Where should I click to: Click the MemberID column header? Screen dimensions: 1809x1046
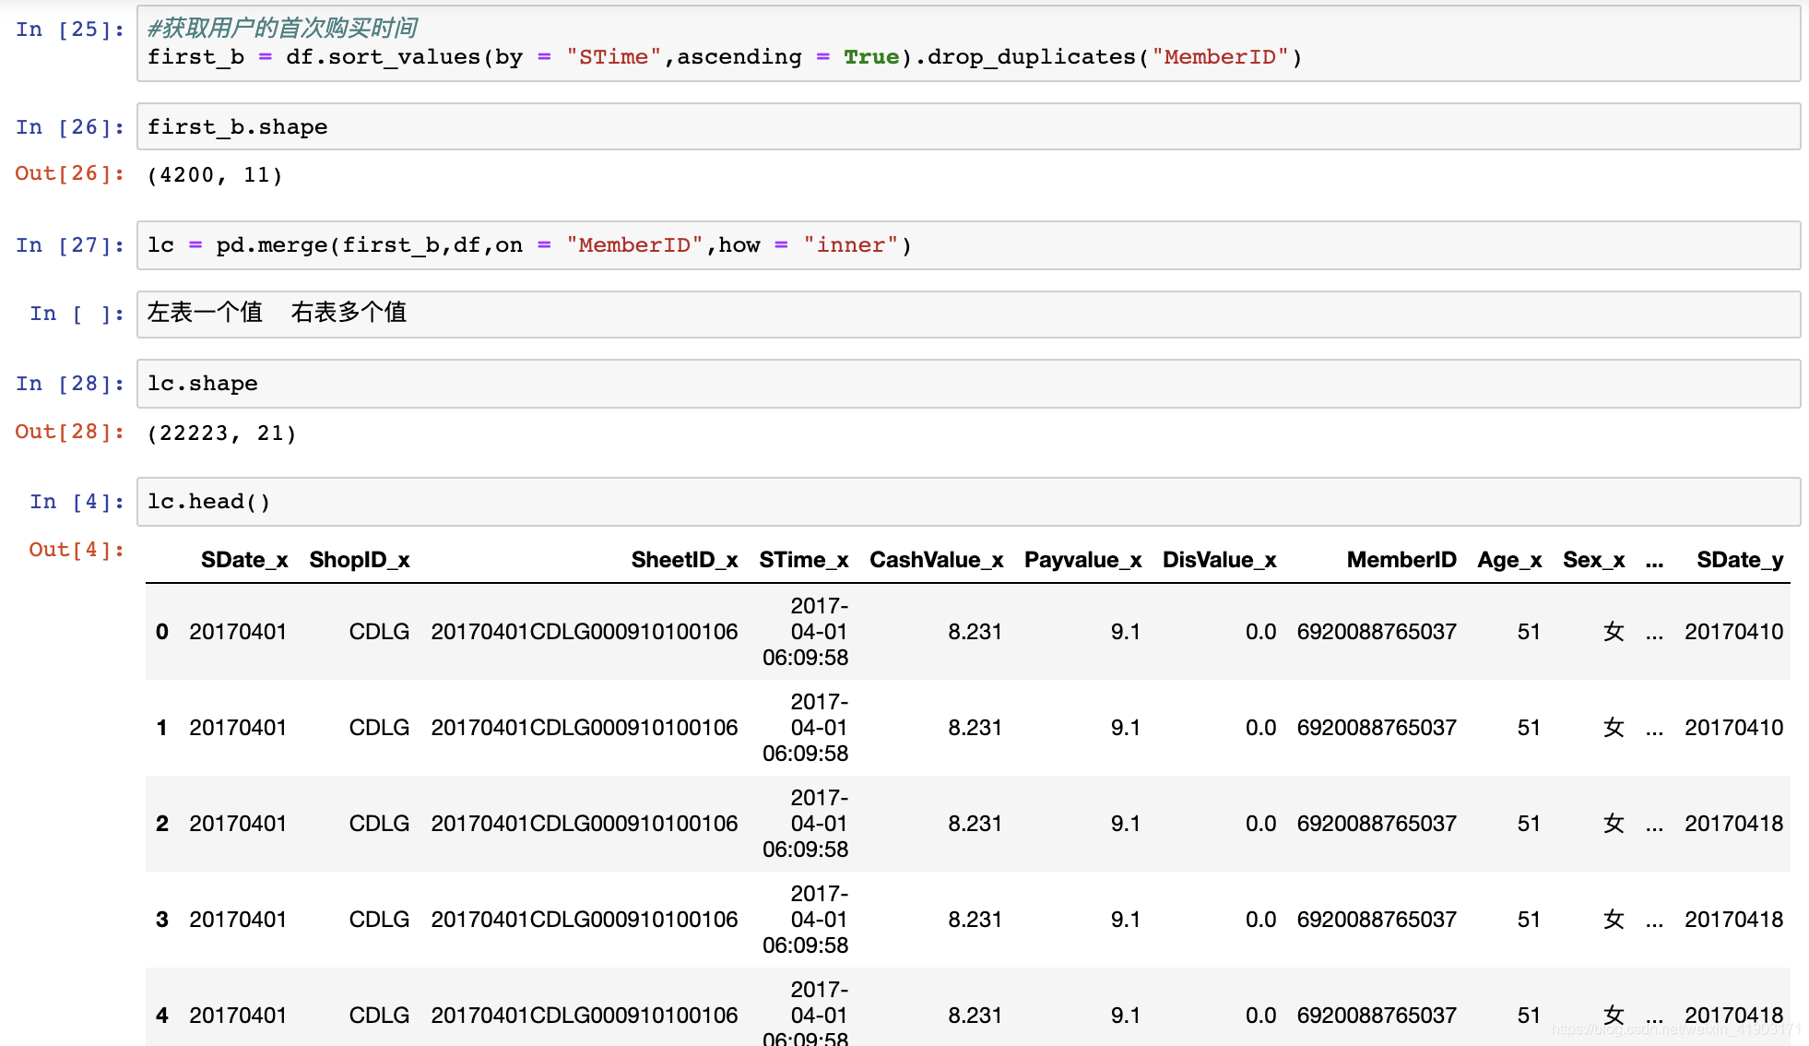point(1401,560)
